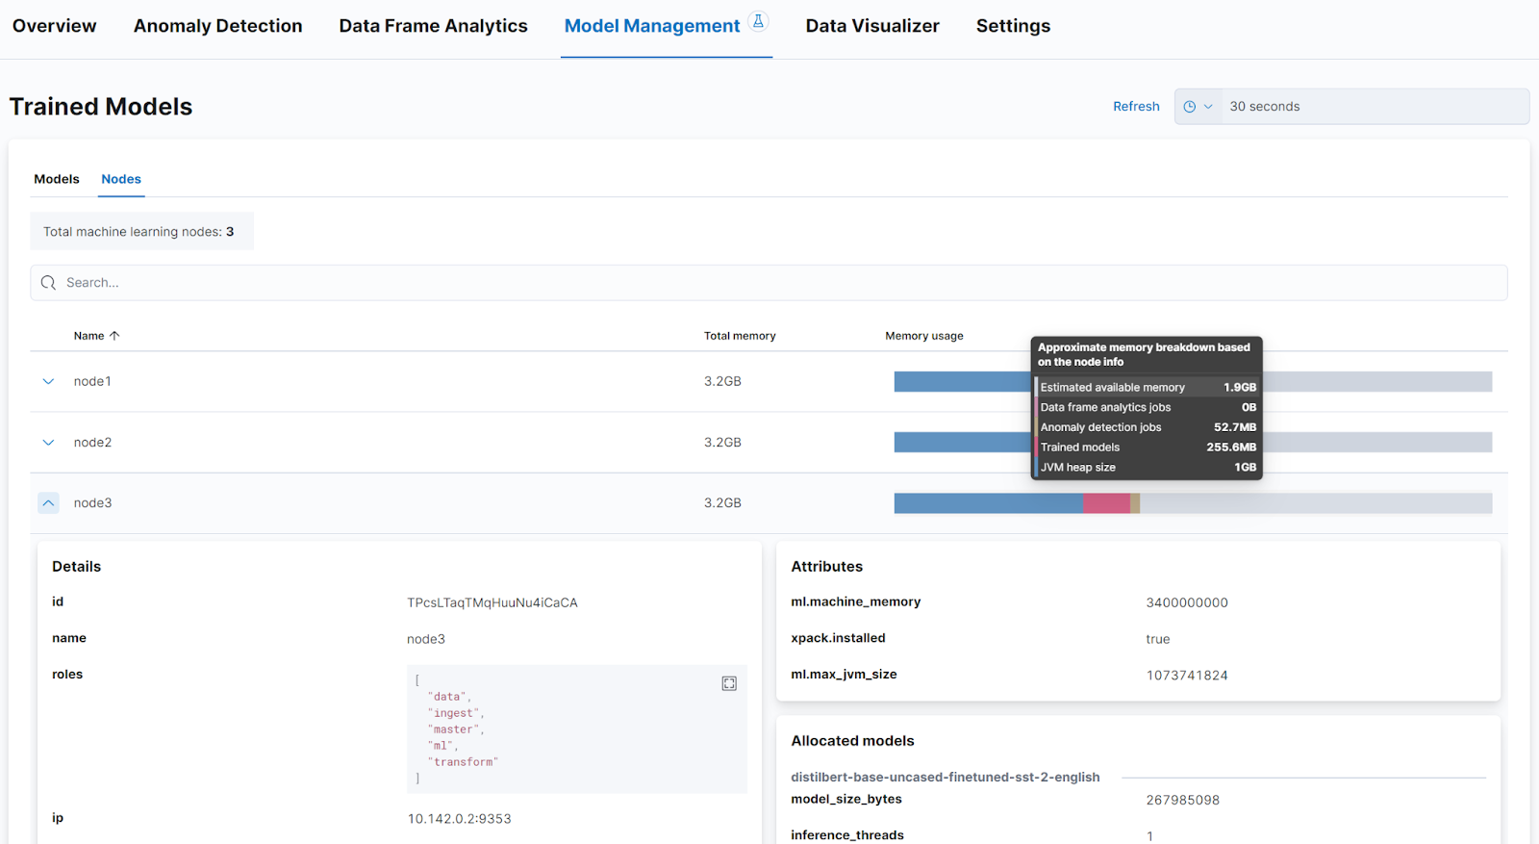Viewport: 1539px width, 844px height.
Task: Click the beaker icon beside Model Management
Action: (758, 21)
